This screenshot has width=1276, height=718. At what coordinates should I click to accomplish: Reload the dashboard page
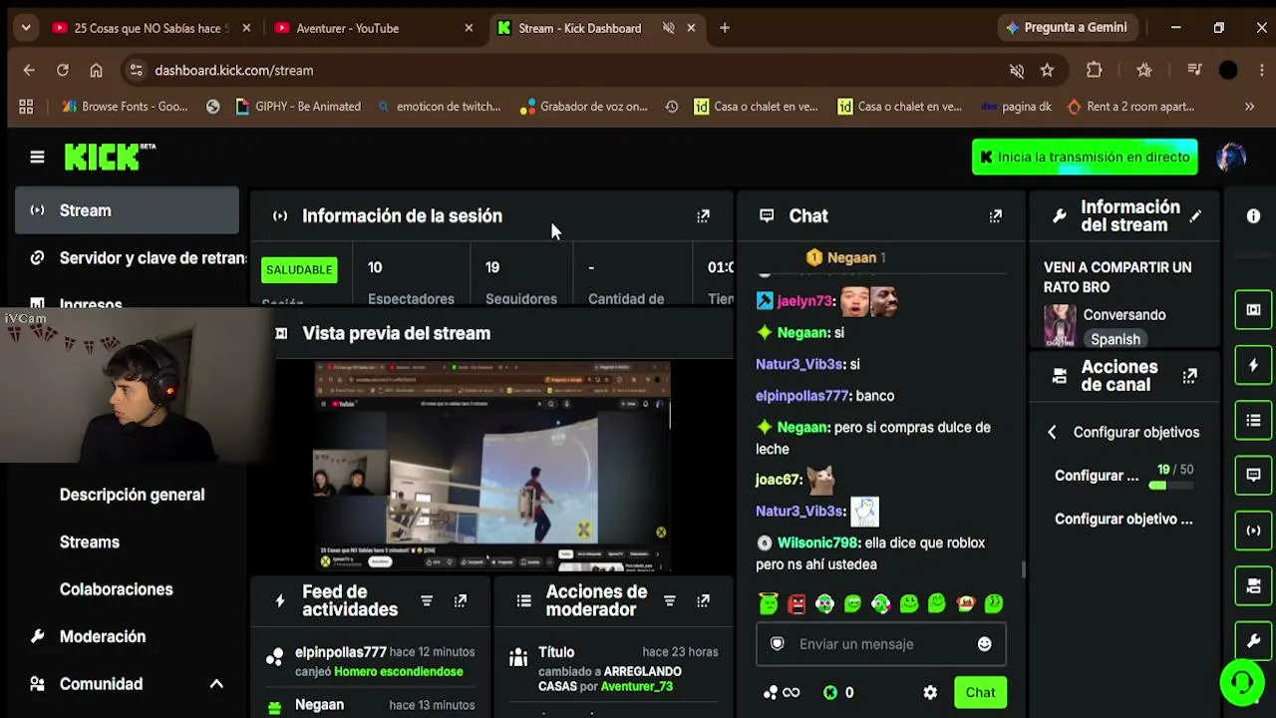pyautogui.click(x=63, y=70)
